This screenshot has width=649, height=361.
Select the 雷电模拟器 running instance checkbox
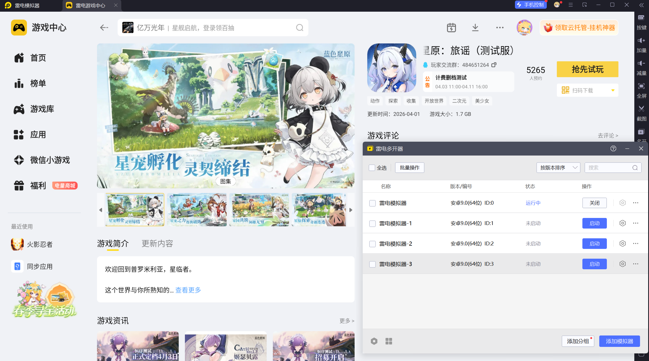click(372, 203)
